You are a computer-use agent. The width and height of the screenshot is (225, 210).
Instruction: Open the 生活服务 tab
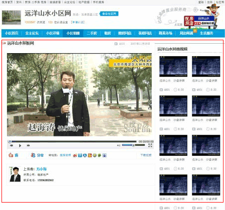click(207, 33)
